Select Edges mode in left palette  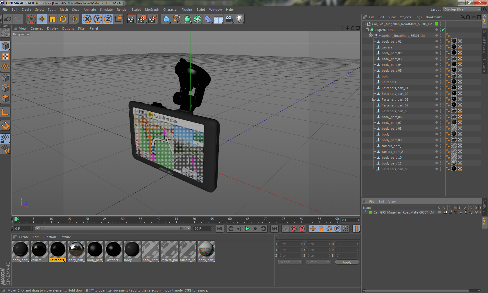pos(6,88)
